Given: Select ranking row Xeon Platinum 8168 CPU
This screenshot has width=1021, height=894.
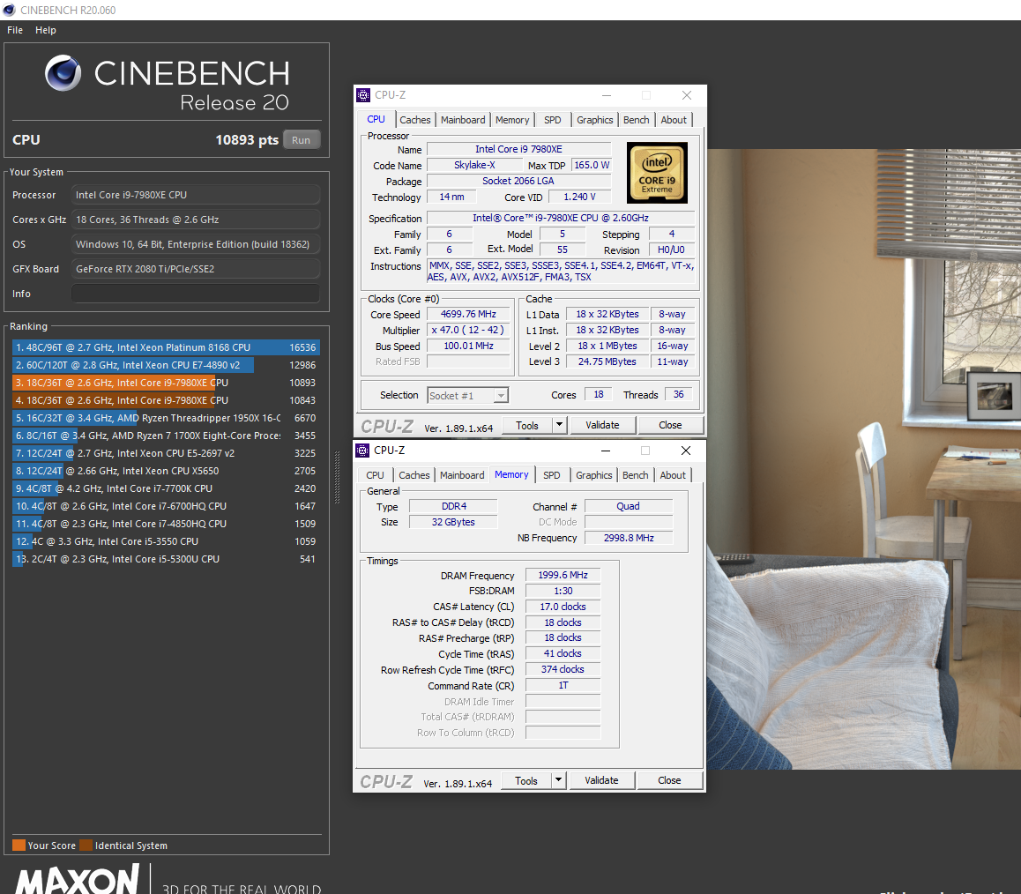Looking at the screenshot, I should [166, 347].
